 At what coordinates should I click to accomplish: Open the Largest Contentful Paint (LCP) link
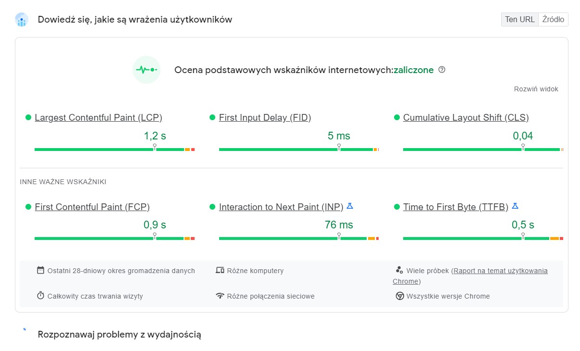tap(99, 118)
